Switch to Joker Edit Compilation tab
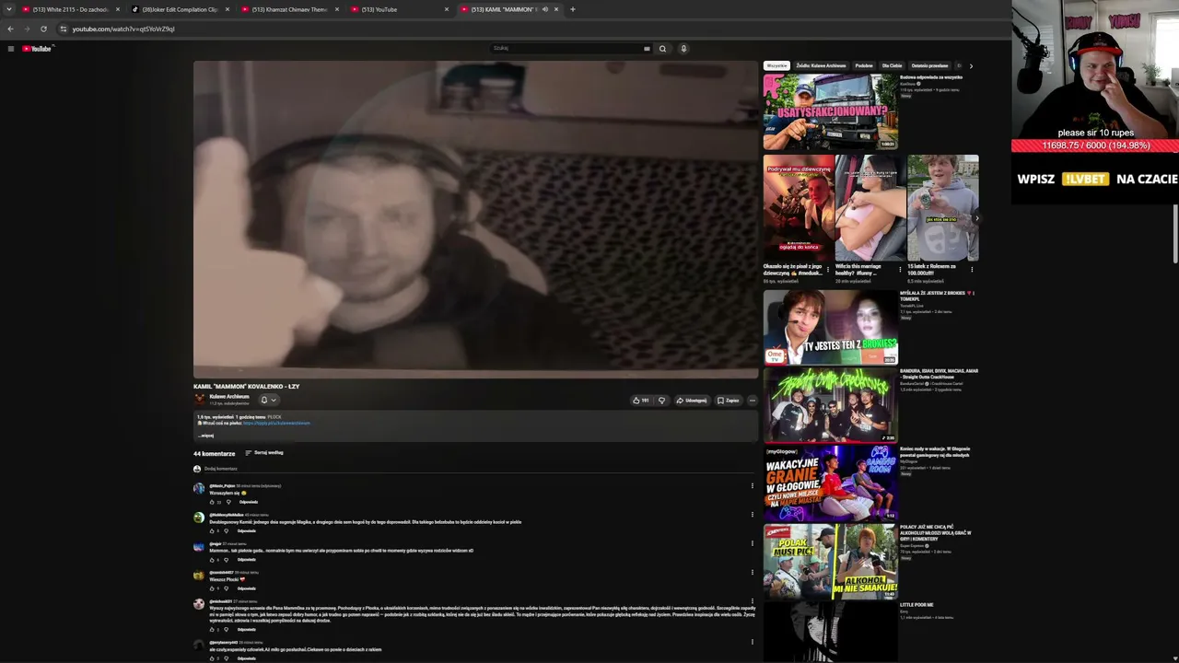Screen dimensions: 1179x663 pyautogui.click(x=181, y=9)
